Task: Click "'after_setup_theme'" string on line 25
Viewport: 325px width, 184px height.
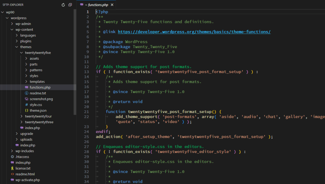Action: [149, 137]
